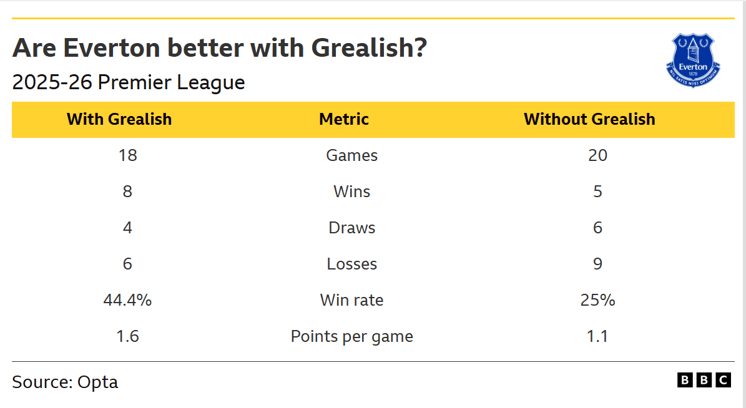
Task: Click the 1.1 points per game value
Action: pyautogui.click(x=597, y=336)
